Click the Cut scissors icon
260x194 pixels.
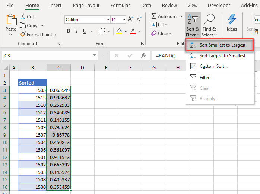click(x=23, y=17)
